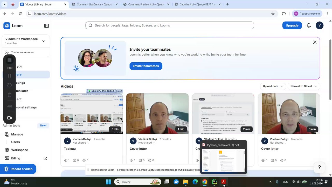The image size is (332, 187).
Task: Open notifications bell
Action: [x=309, y=25]
